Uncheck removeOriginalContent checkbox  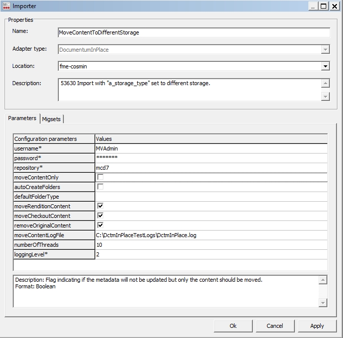100,226
